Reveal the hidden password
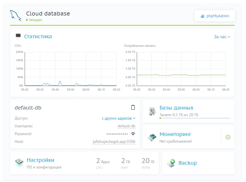Image resolution: width=246 pixels, height=182 pixels. [x=133, y=134]
